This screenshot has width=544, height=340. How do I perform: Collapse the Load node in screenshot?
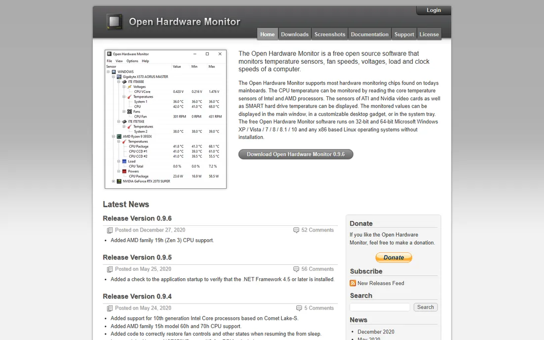pyautogui.click(x=119, y=162)
